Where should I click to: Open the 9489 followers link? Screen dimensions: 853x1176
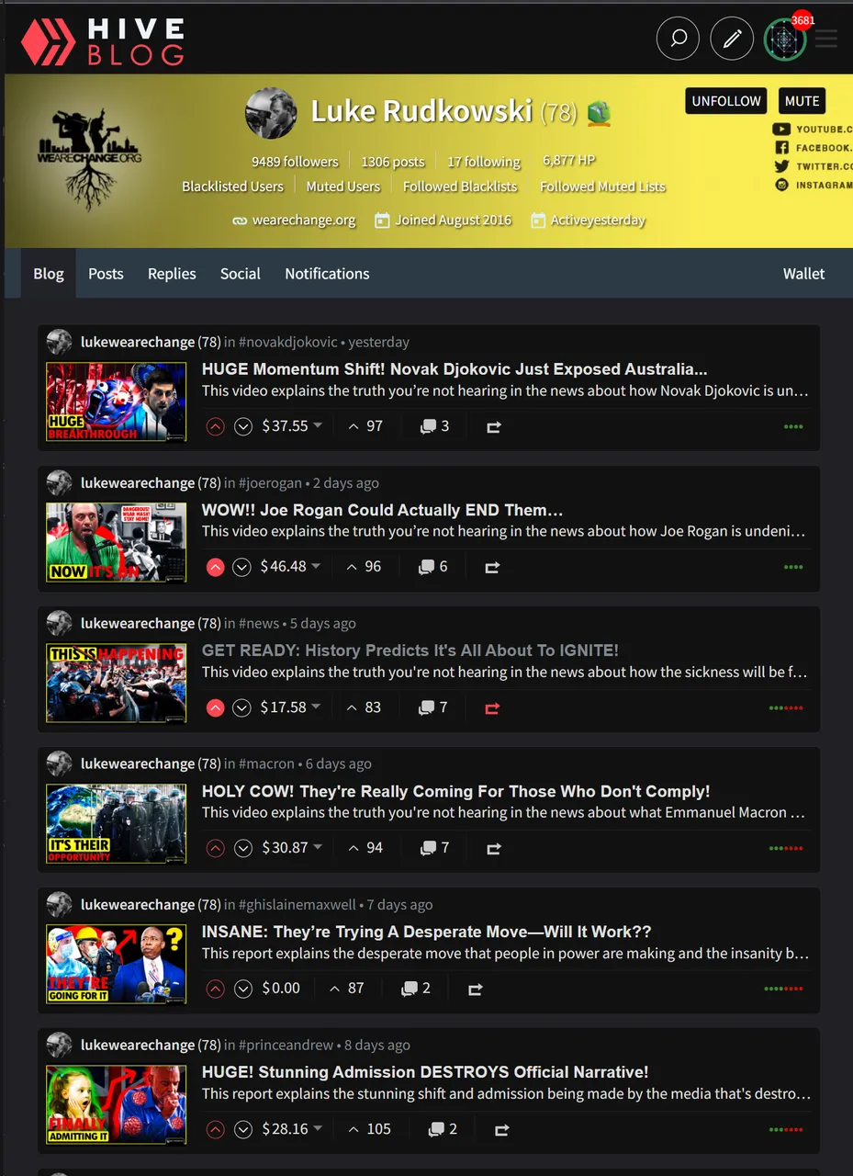tap(295, 162)
